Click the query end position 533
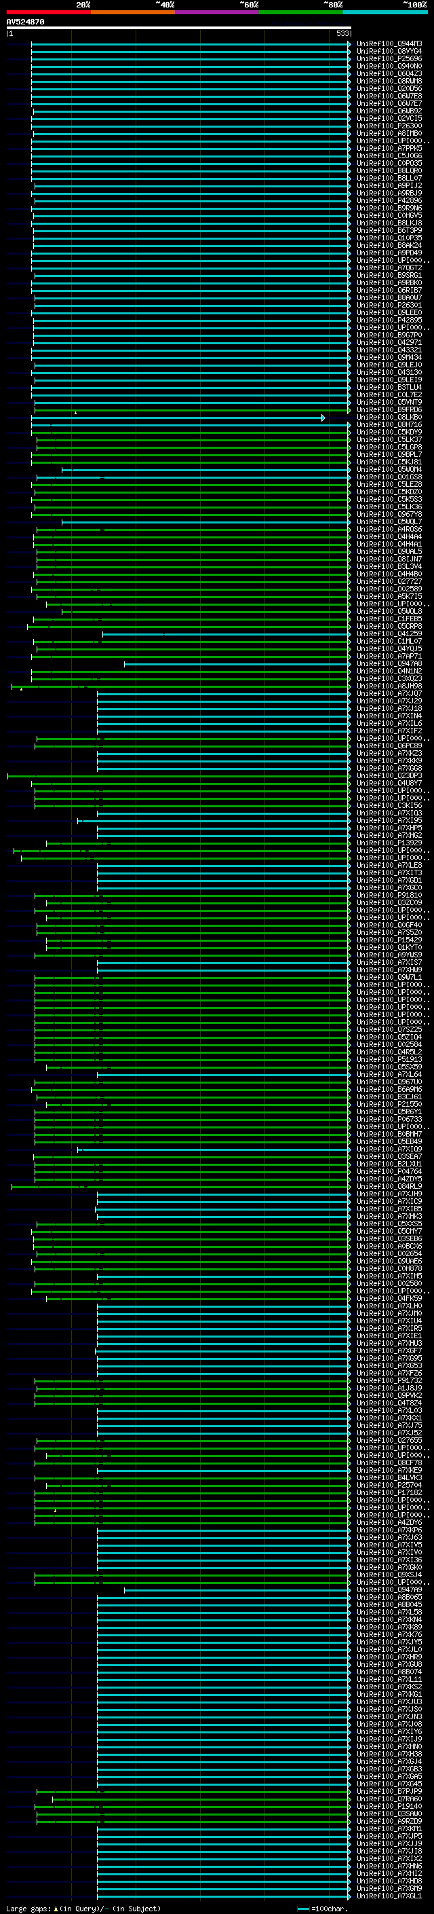 342,33
